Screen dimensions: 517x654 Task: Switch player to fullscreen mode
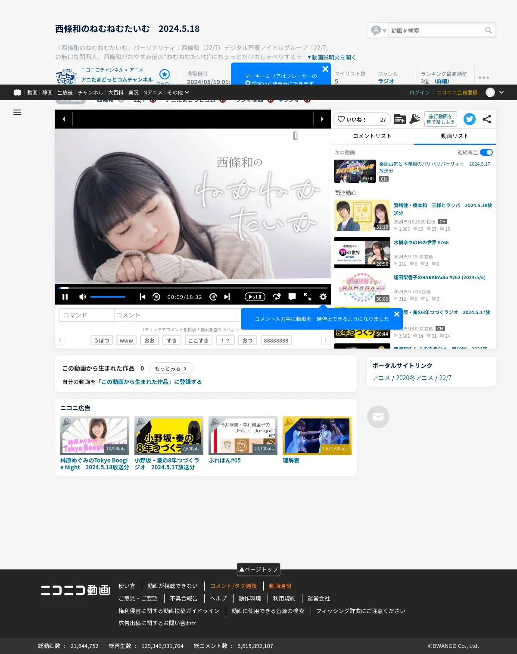click(308, 297)
